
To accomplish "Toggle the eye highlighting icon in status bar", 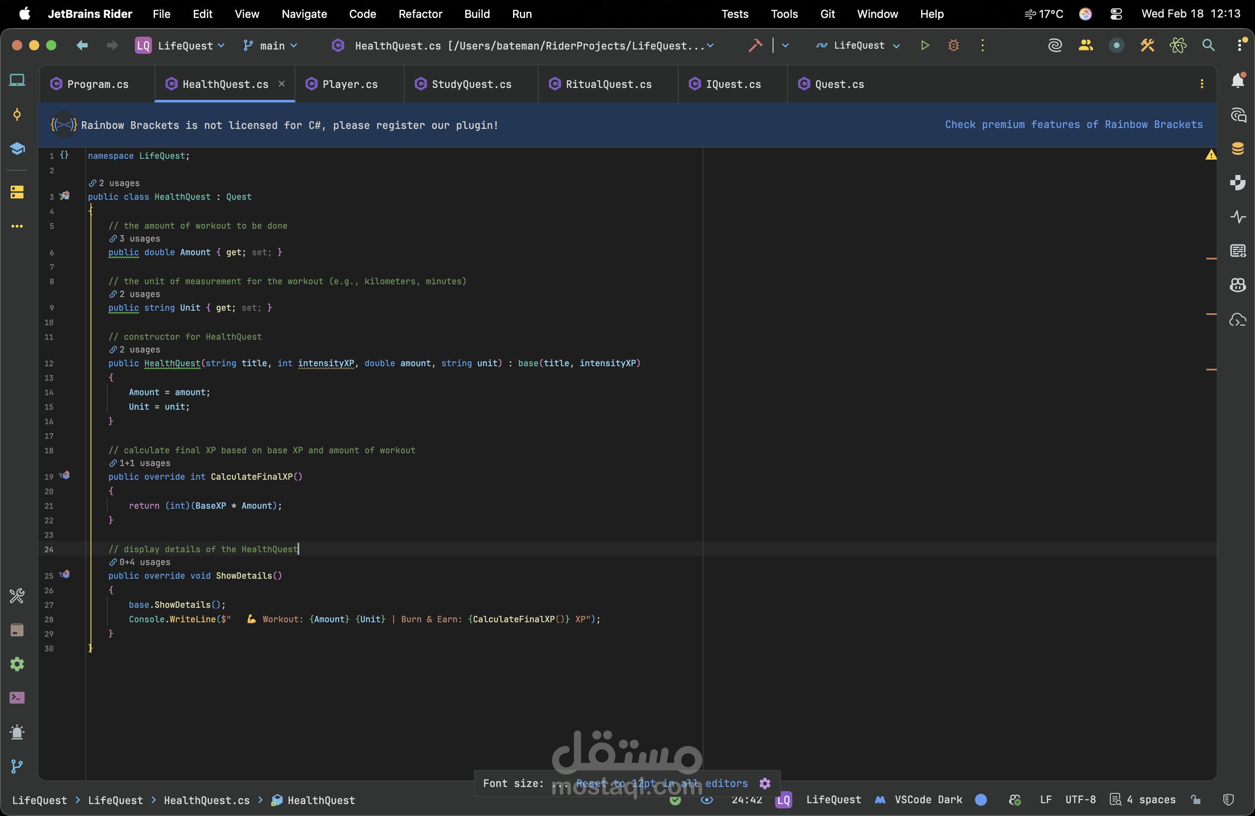I will tap(706, 800).
